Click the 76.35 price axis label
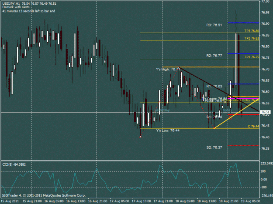 tap(265, 148)
